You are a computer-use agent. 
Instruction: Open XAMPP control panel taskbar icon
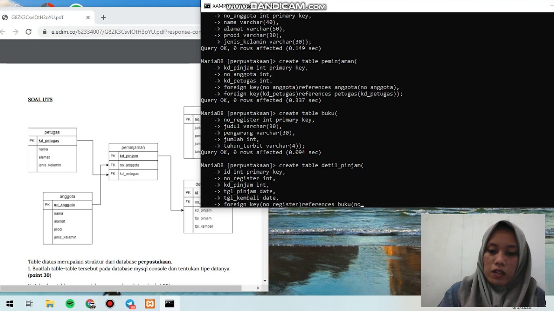150,304
